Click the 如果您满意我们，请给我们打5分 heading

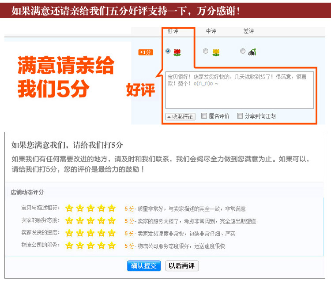tap(67, 145)
